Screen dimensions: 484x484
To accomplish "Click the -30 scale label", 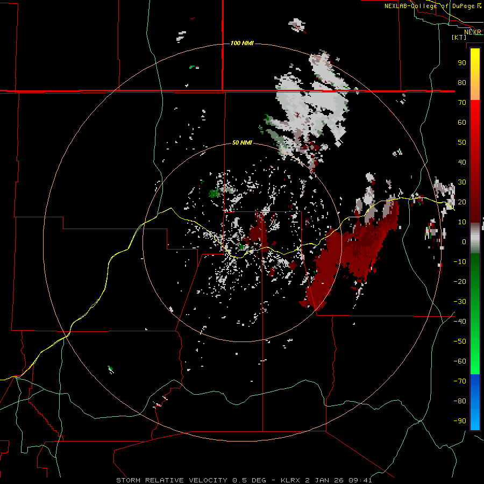I will 460,302.
